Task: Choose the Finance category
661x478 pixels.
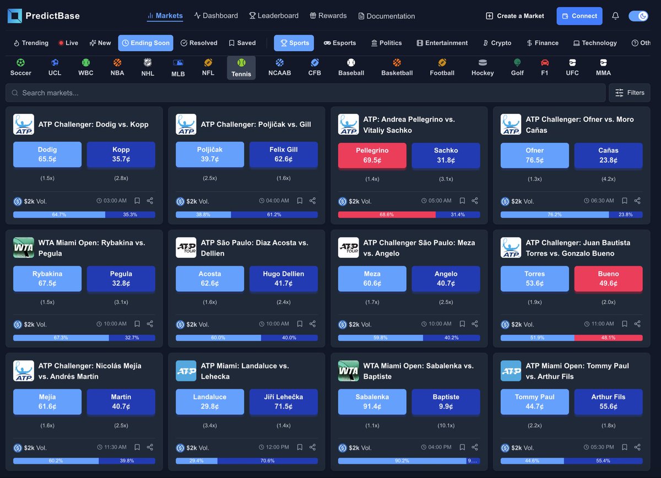Action: (543, 43)
